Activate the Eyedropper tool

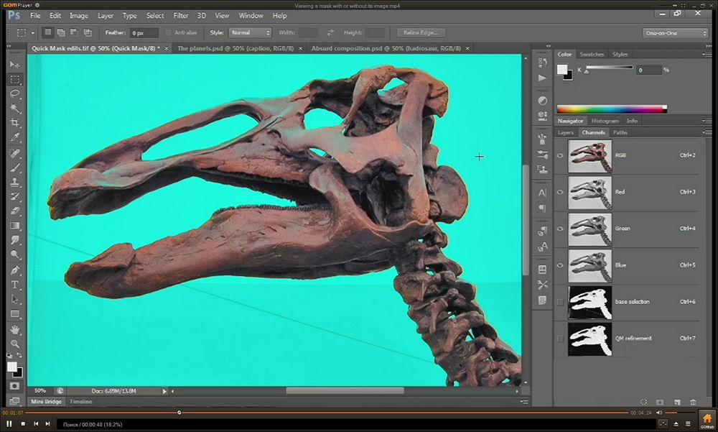[14, 137]
